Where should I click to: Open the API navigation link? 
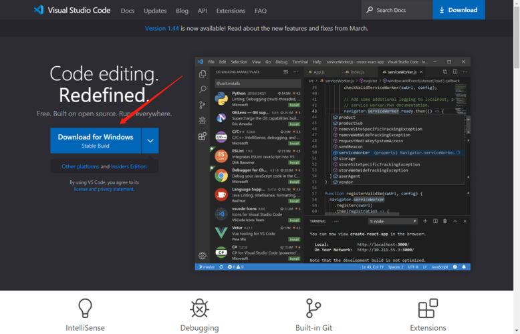point(203,11)
